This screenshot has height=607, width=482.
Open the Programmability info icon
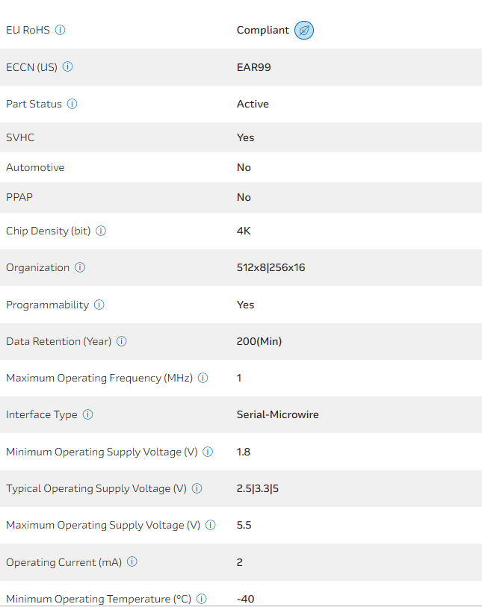tap(99, 305)
